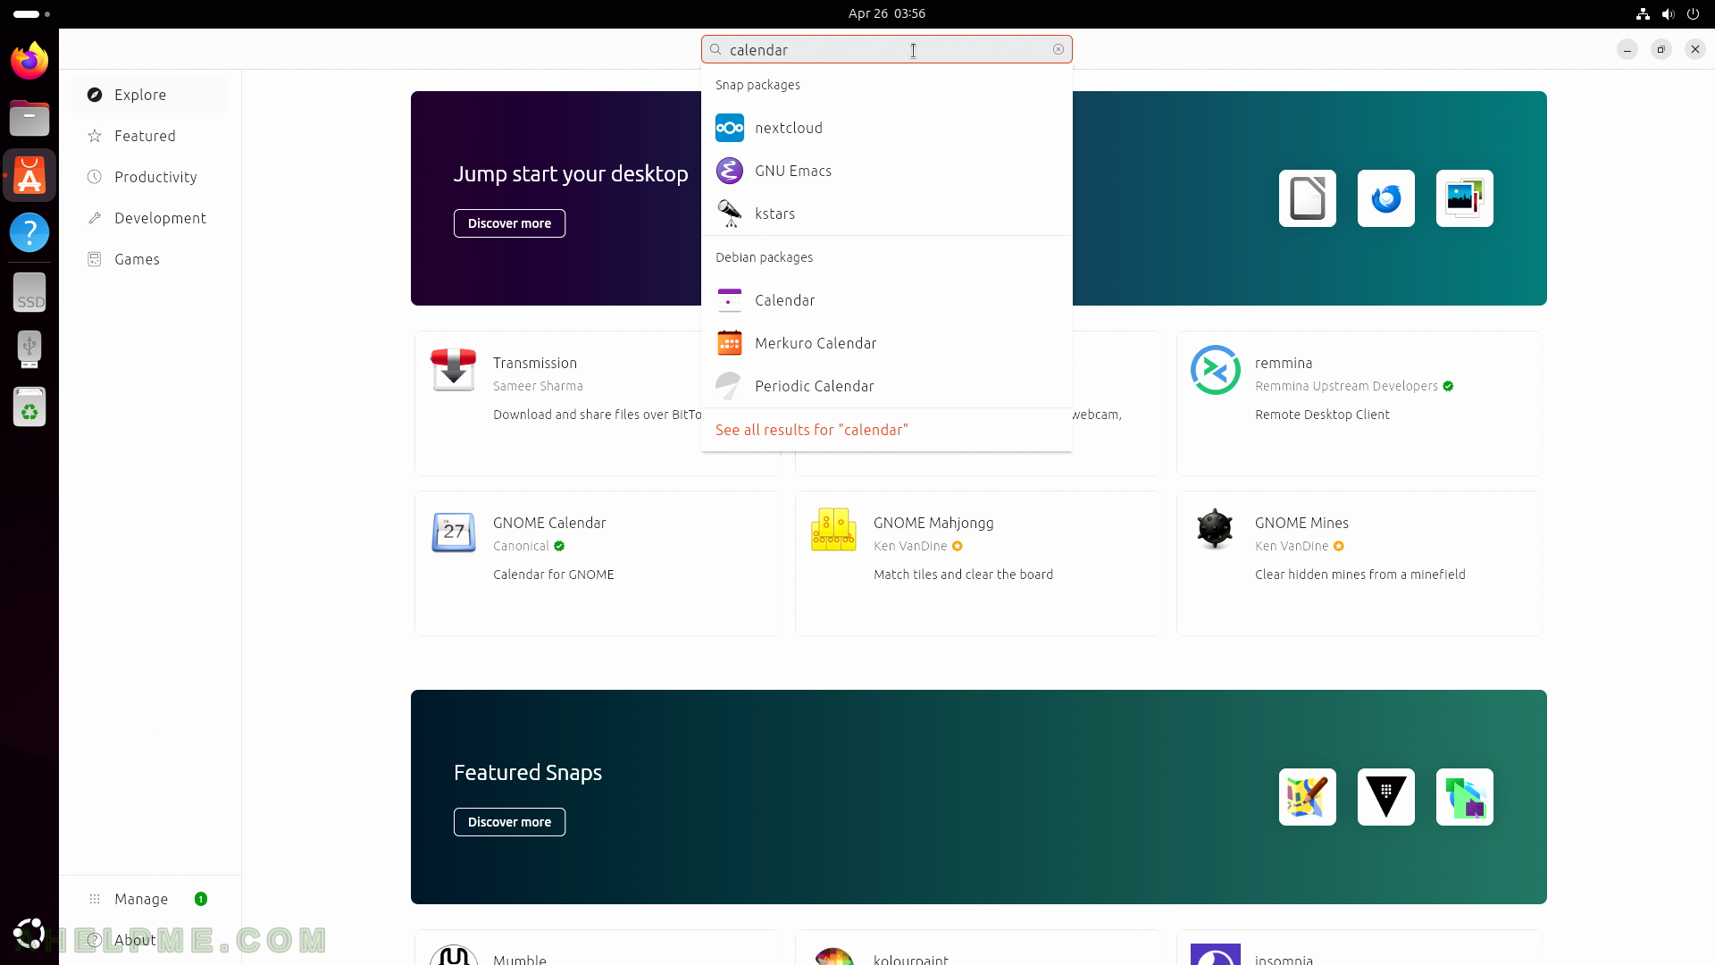This screenshot has height=965, width=1715.
Task: Select the Calendar Debian package icon
Action: (x=730, y=300)
